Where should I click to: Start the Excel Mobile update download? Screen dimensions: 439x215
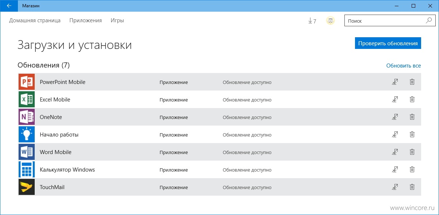click(x=394, y=100)
